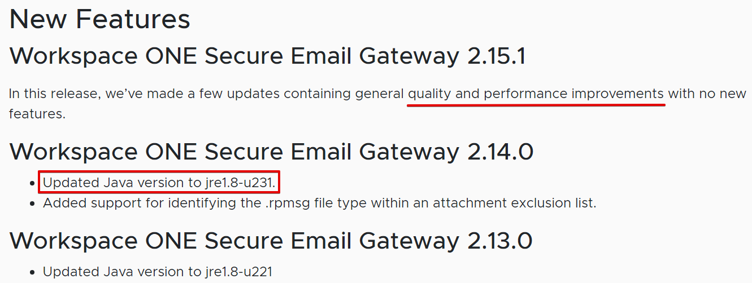Screen dimensions: 752x283
Task: Click the bullet point before the jre1.8-u221 item
Action: [33, 272]
